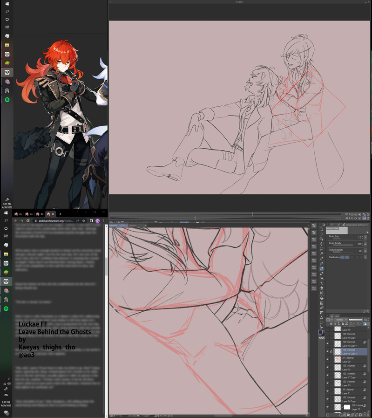This screenshot has height=418, width=372.
Task: Adjust the layer opacity slider
Action: click(356, 320)
